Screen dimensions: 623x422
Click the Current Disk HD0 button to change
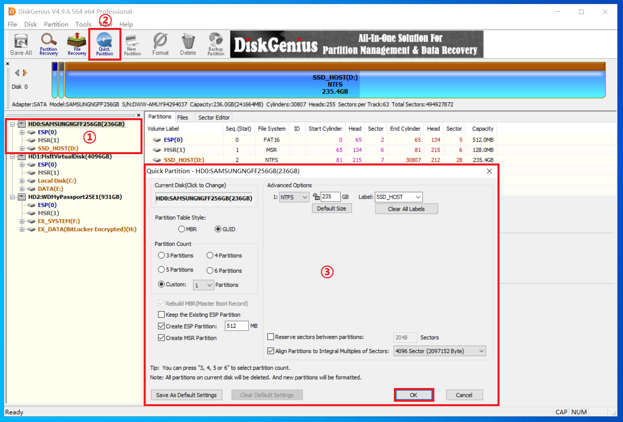pyautogui.click(x=204, y=198)
